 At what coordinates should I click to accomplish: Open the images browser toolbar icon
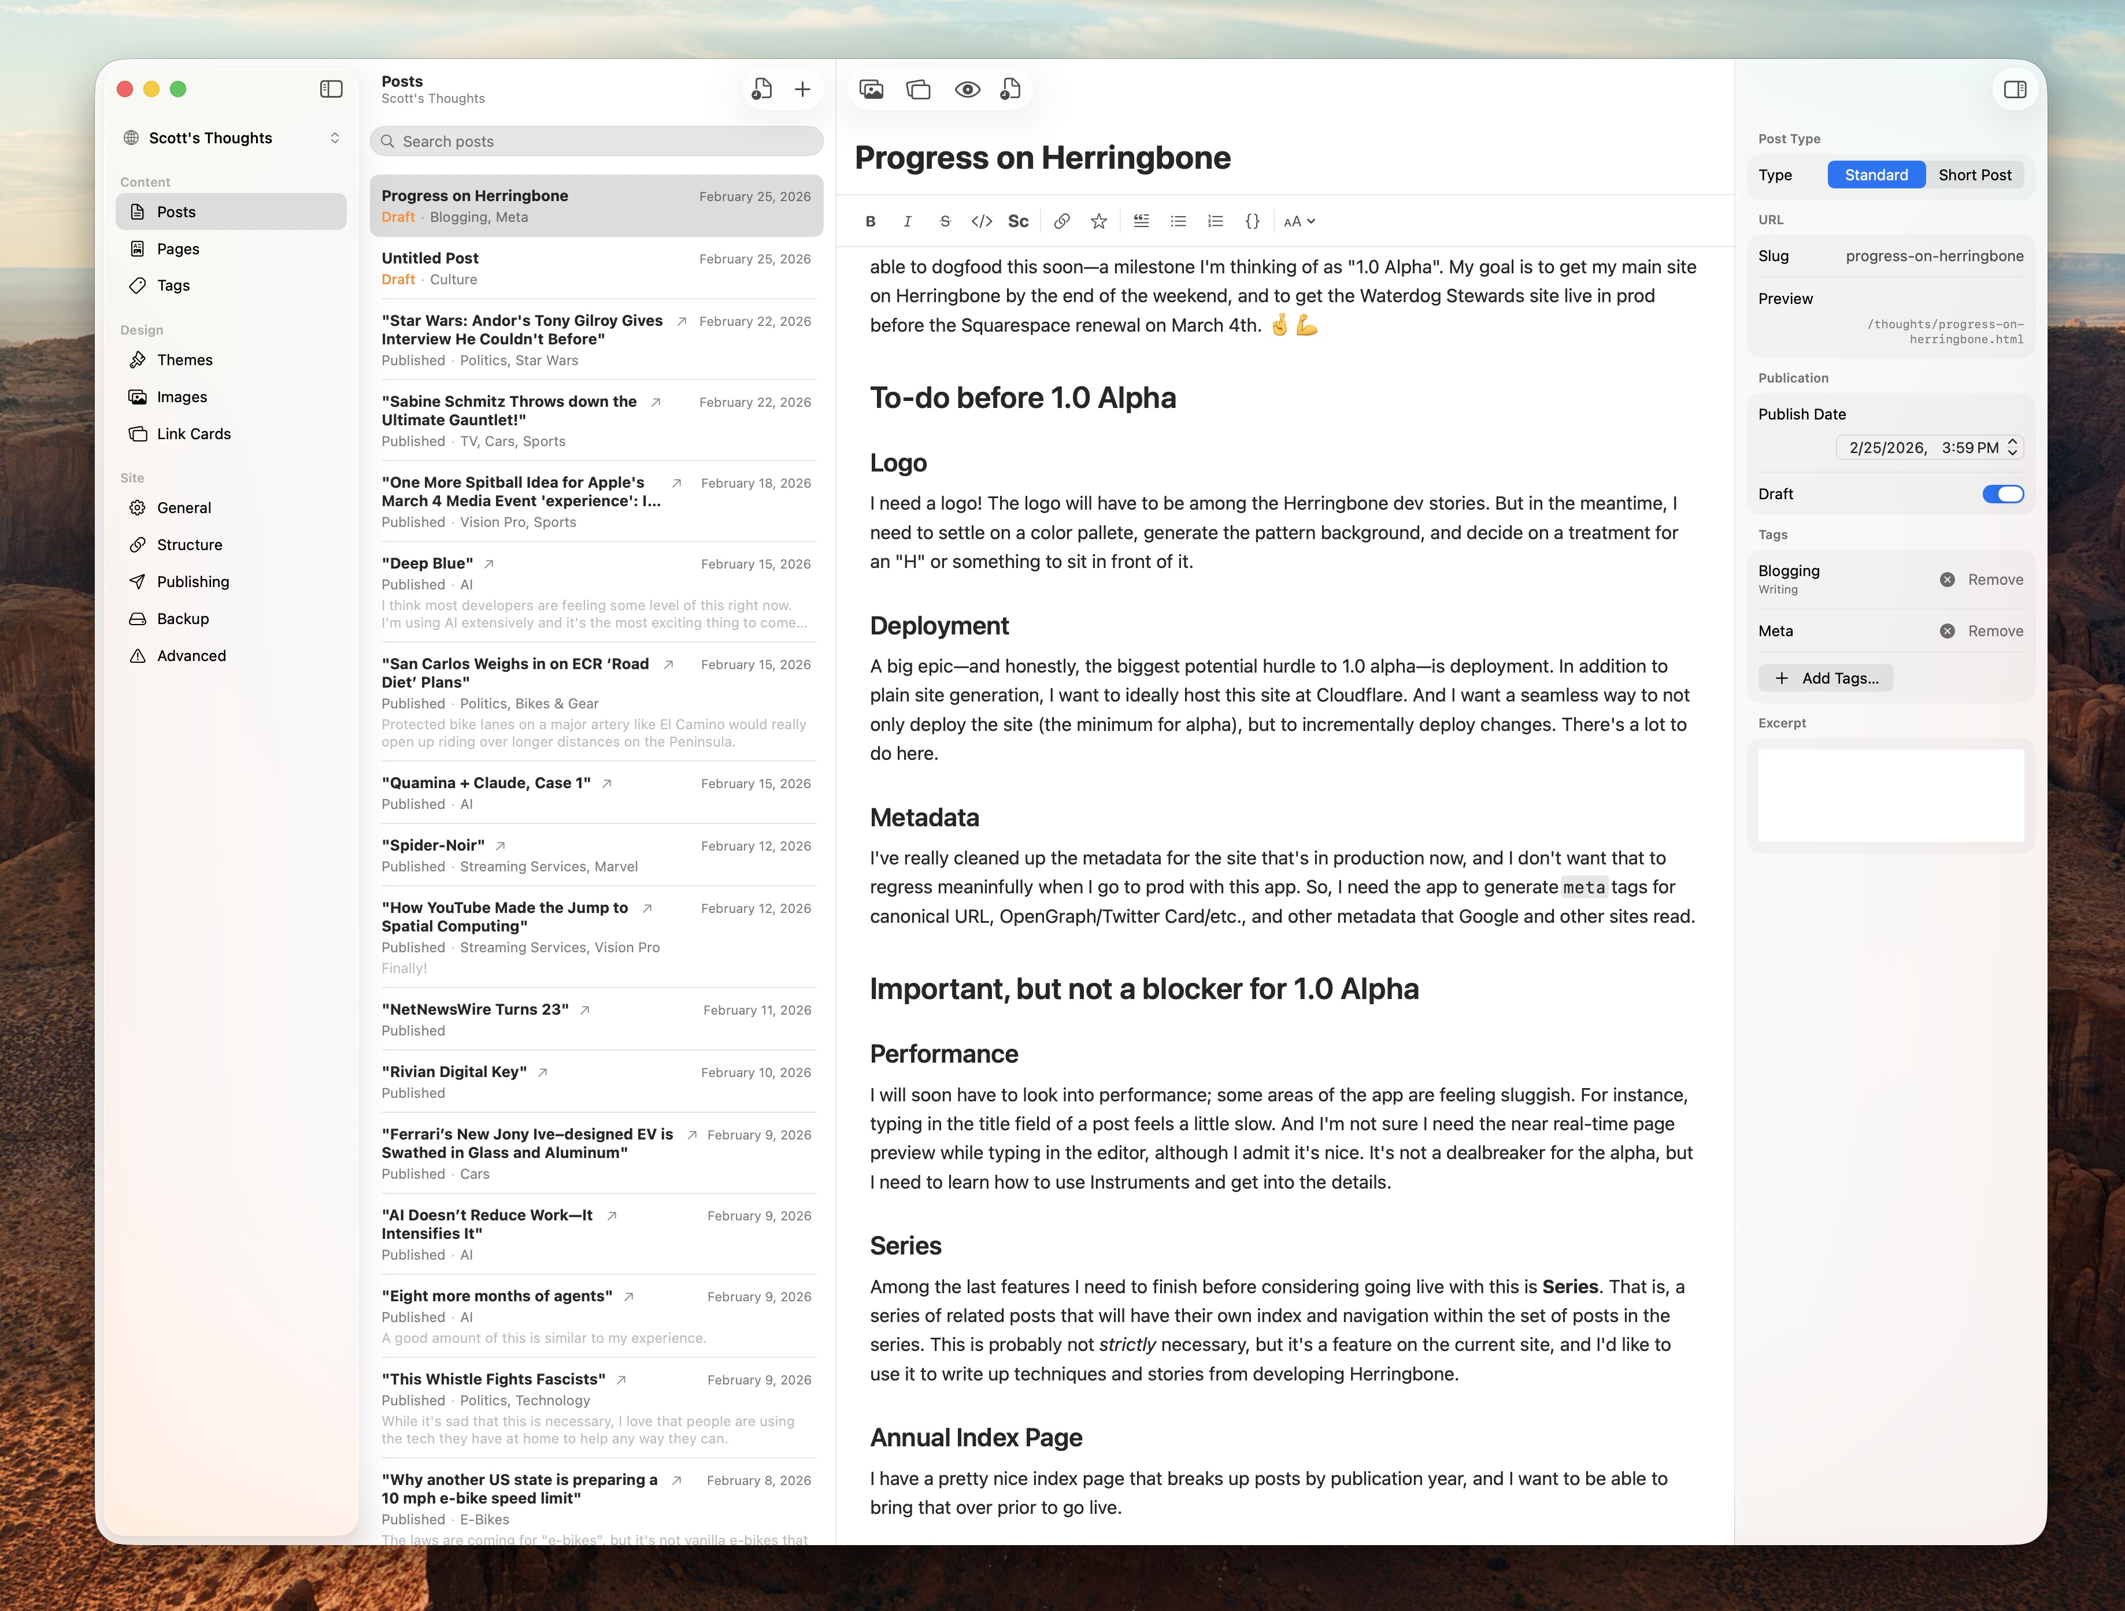click(871, 90)
